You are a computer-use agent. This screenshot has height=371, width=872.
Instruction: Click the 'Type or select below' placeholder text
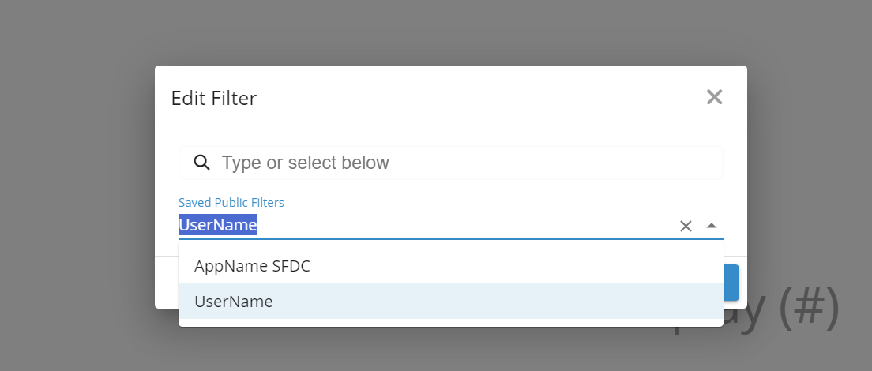pos(306,163)
